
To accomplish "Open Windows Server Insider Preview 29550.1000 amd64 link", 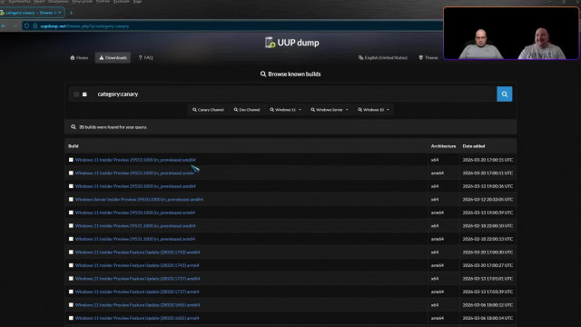I will coord(139,200).
